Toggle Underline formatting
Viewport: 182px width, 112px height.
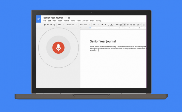[x=108, y=25]
